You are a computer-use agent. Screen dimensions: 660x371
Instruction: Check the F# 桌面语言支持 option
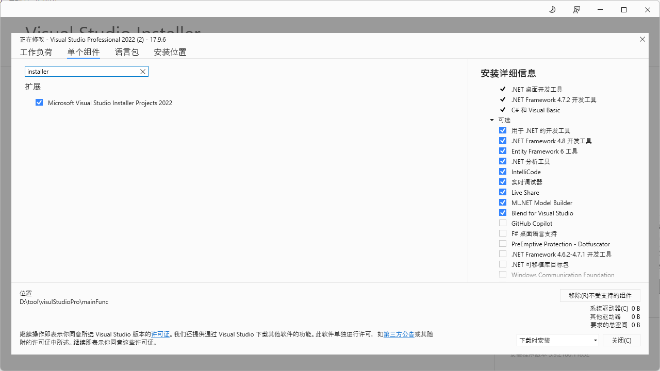[x=503, y=233]
